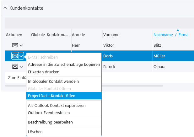Select the 'Blitz' last name cell
Screen dimensions: 194x137
point(157,45)
